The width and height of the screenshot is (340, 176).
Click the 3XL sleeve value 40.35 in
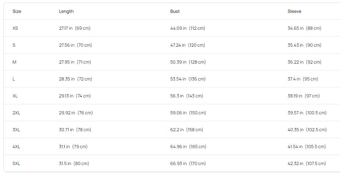coord(295,130)
